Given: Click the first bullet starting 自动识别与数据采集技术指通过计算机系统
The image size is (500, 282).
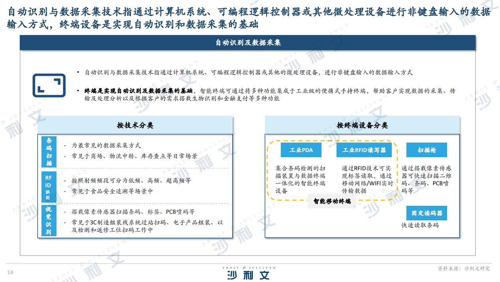Looking at the screenshot, I should (248, 72).
